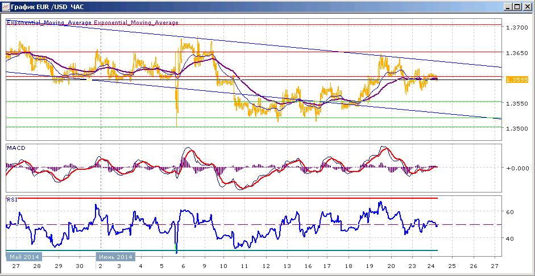Click date label 28 on time axis
This screenshot has height=276, width=535.
37,266
